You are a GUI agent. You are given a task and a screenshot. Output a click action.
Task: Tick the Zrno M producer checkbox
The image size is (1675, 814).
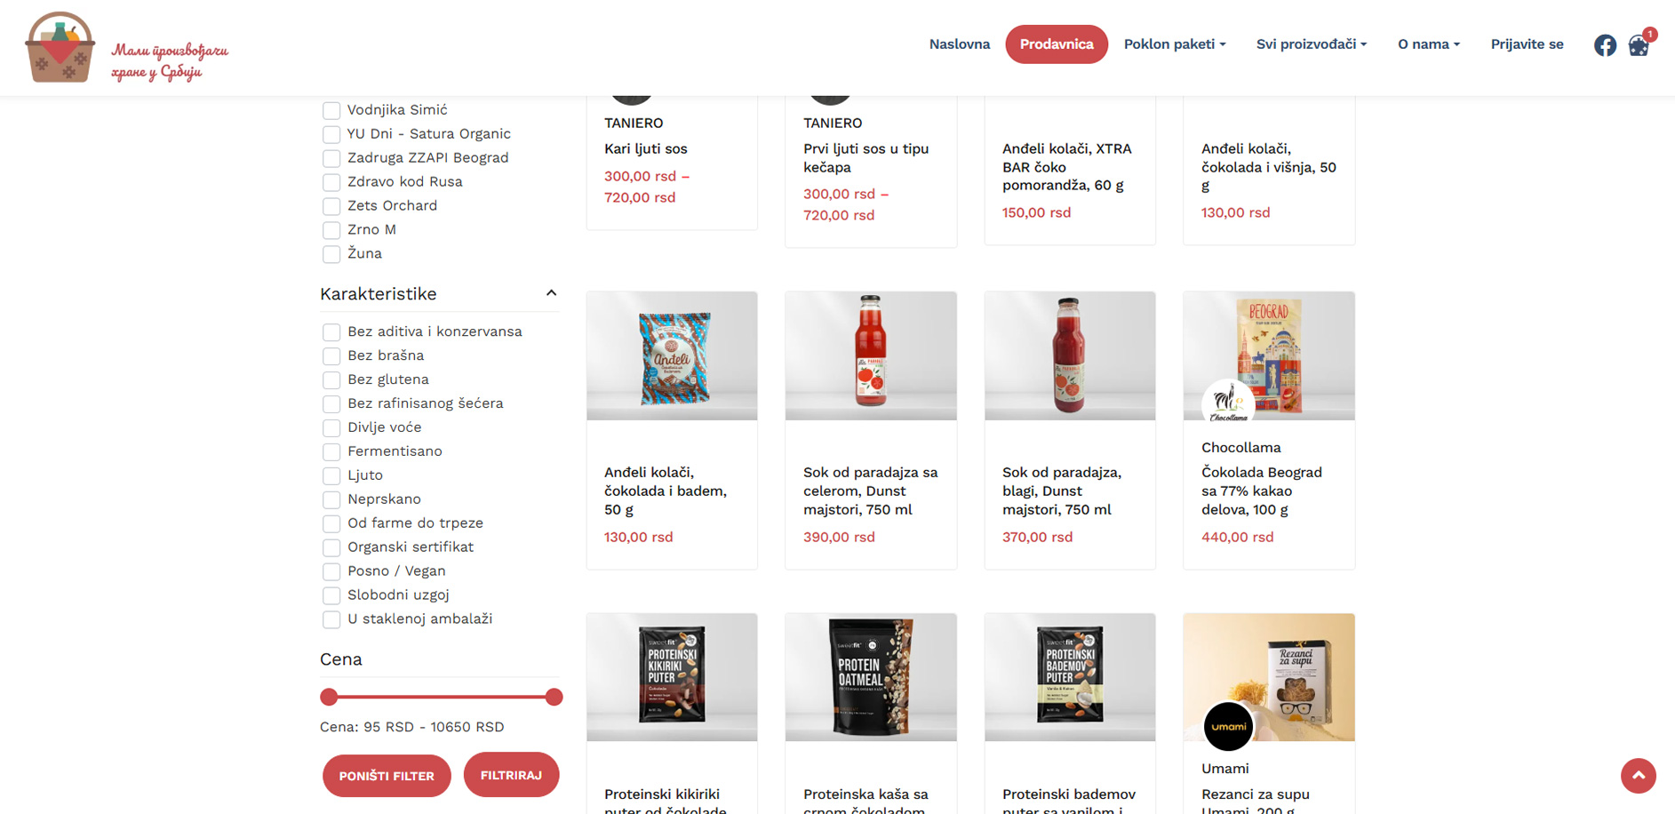[331, 230]
